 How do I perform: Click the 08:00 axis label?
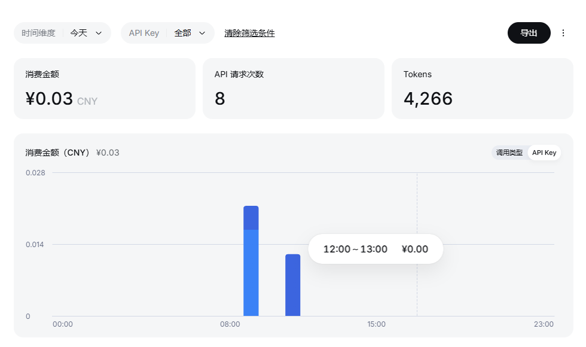coord(230,324)
